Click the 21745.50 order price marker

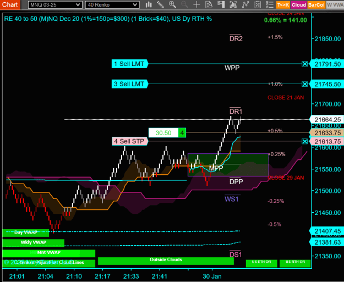coord(327,84)
